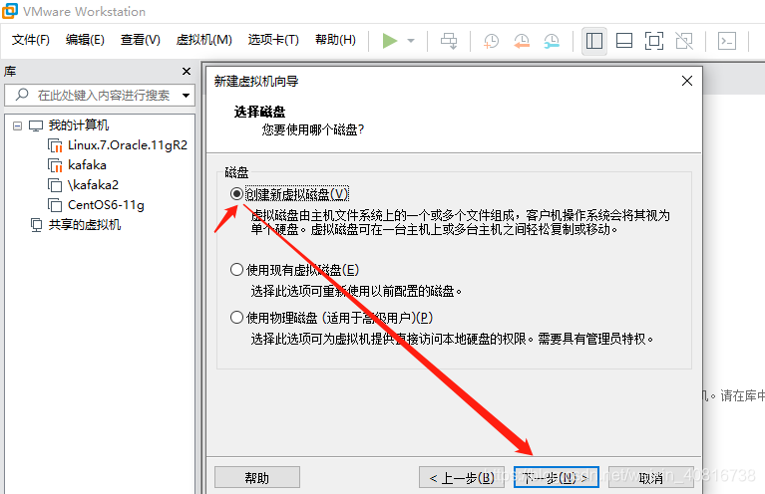The height and width of the screenshot is (494, 765).
Task: Open the 查看(V) menu
Action: pyautogui.click(x=141, y=40)
